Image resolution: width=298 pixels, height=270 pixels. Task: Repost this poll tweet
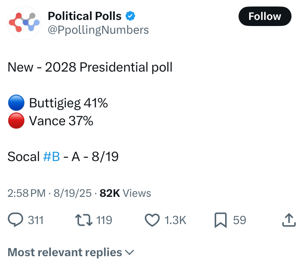(x=83, y=220)
